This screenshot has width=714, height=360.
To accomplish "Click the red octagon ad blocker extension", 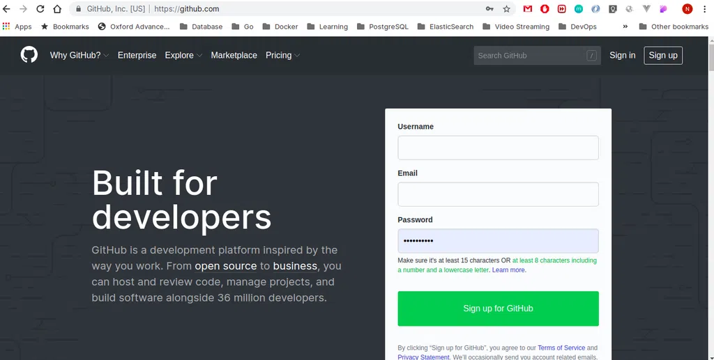I will click(545, 8).
